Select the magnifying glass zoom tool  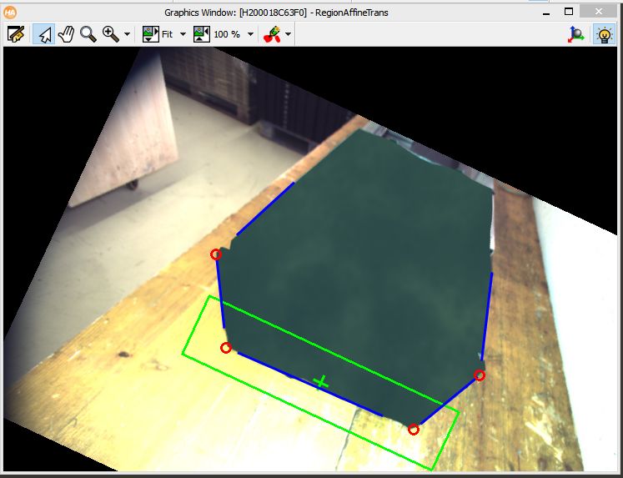click(88, 34)
